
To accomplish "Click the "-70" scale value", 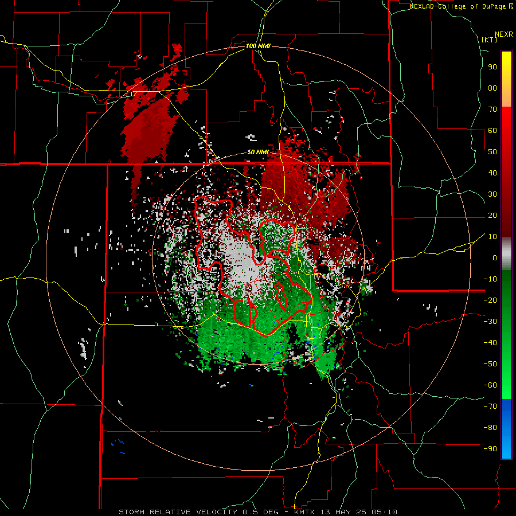I will [490, 406].
